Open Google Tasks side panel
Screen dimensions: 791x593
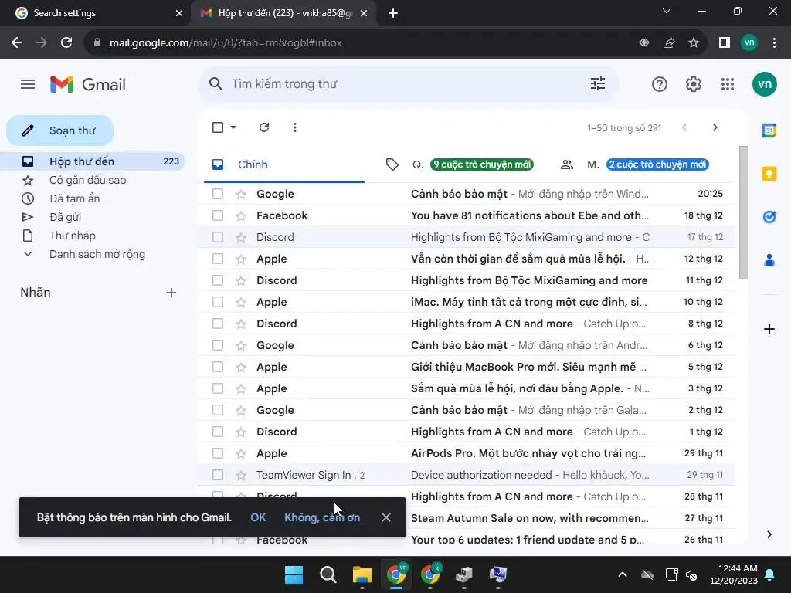click(x=769, y=217)
